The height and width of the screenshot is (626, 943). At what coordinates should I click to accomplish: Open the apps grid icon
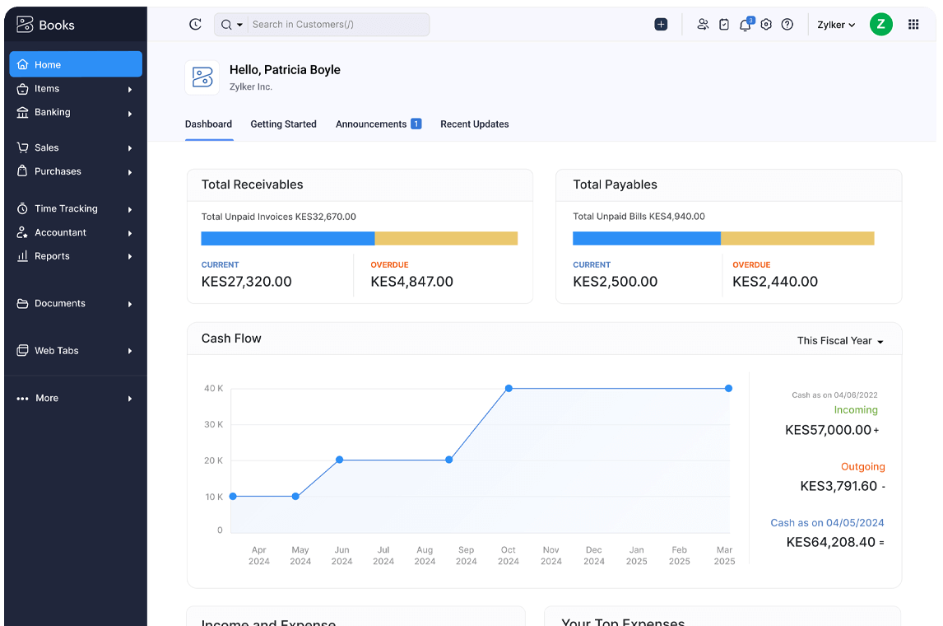click(x=913, y=24)
